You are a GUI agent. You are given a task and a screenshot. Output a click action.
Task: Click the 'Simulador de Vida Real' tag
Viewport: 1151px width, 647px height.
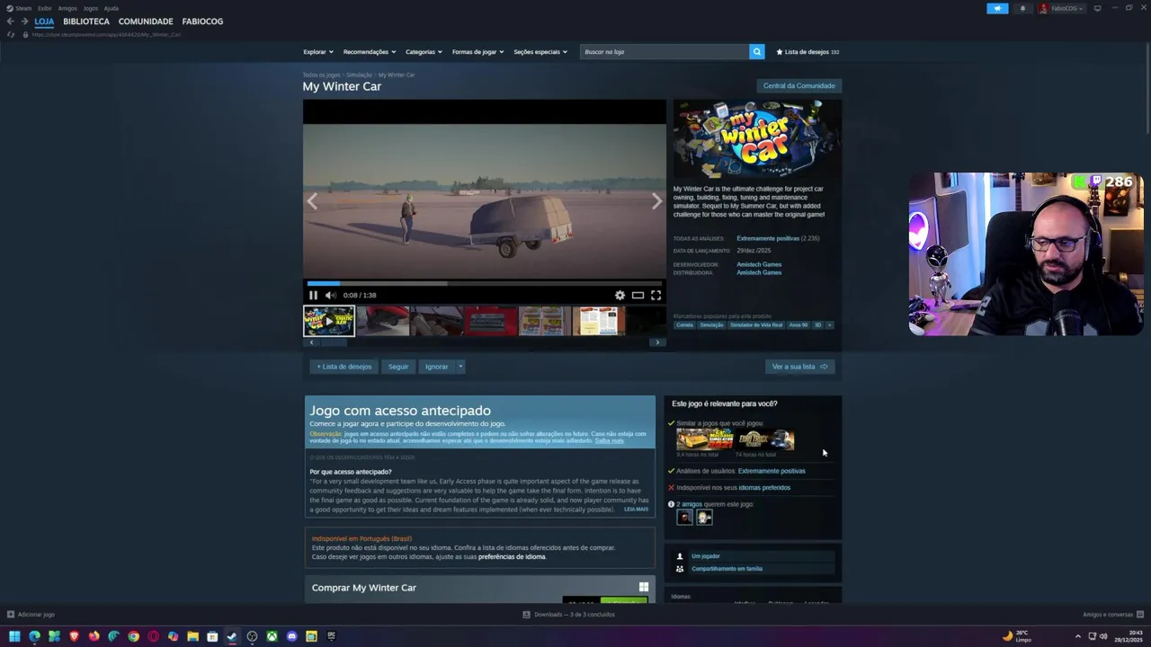(x=755, y=325)
